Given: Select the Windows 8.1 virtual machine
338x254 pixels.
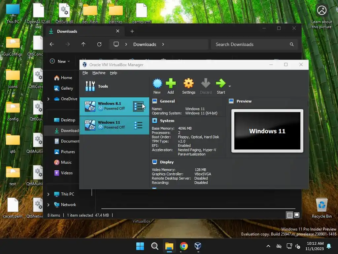Looking at the screenshot, I should click(x=114, y=106).
